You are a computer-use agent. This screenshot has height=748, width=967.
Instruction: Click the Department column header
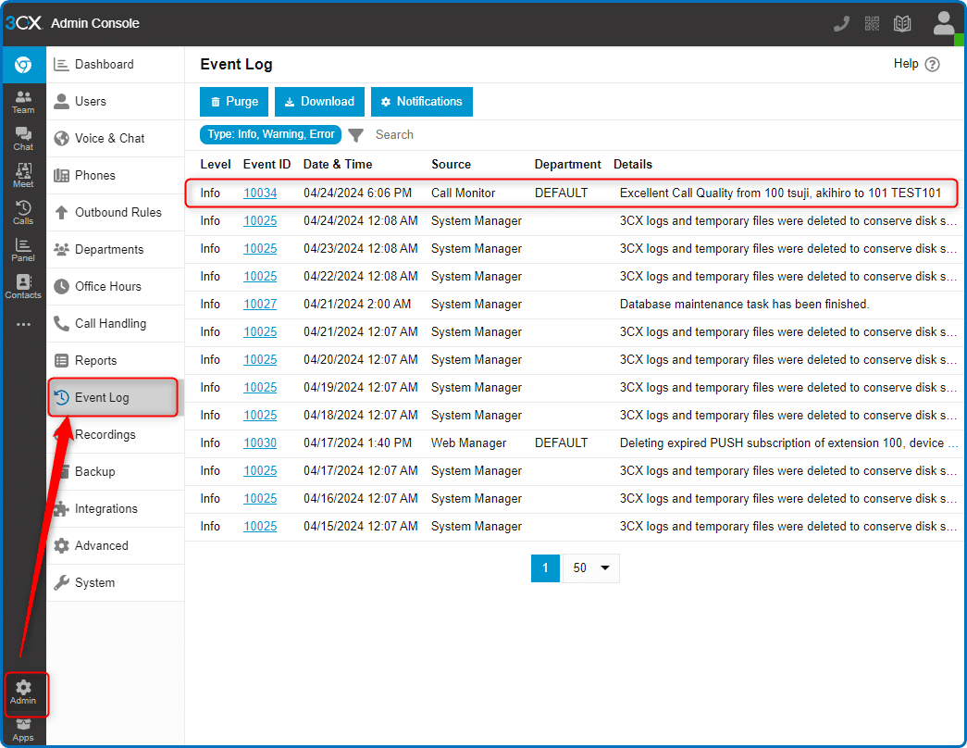click(x=567, y=164)
